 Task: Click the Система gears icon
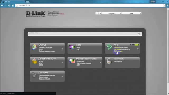(x=34, y=75)
